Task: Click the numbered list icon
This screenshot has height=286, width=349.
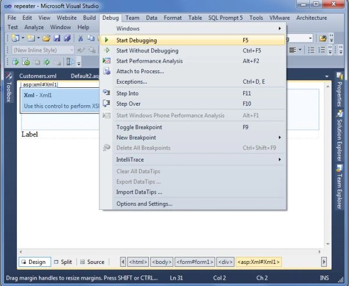Action: click(322, 50)
